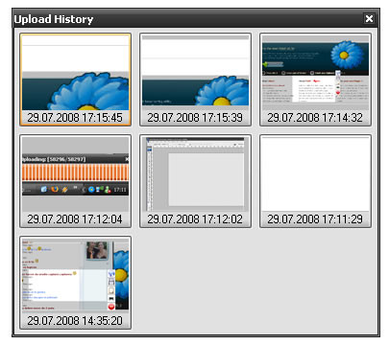Click the Upload History title text
This screenshot has height=345, width=389.
pos(54,19)
